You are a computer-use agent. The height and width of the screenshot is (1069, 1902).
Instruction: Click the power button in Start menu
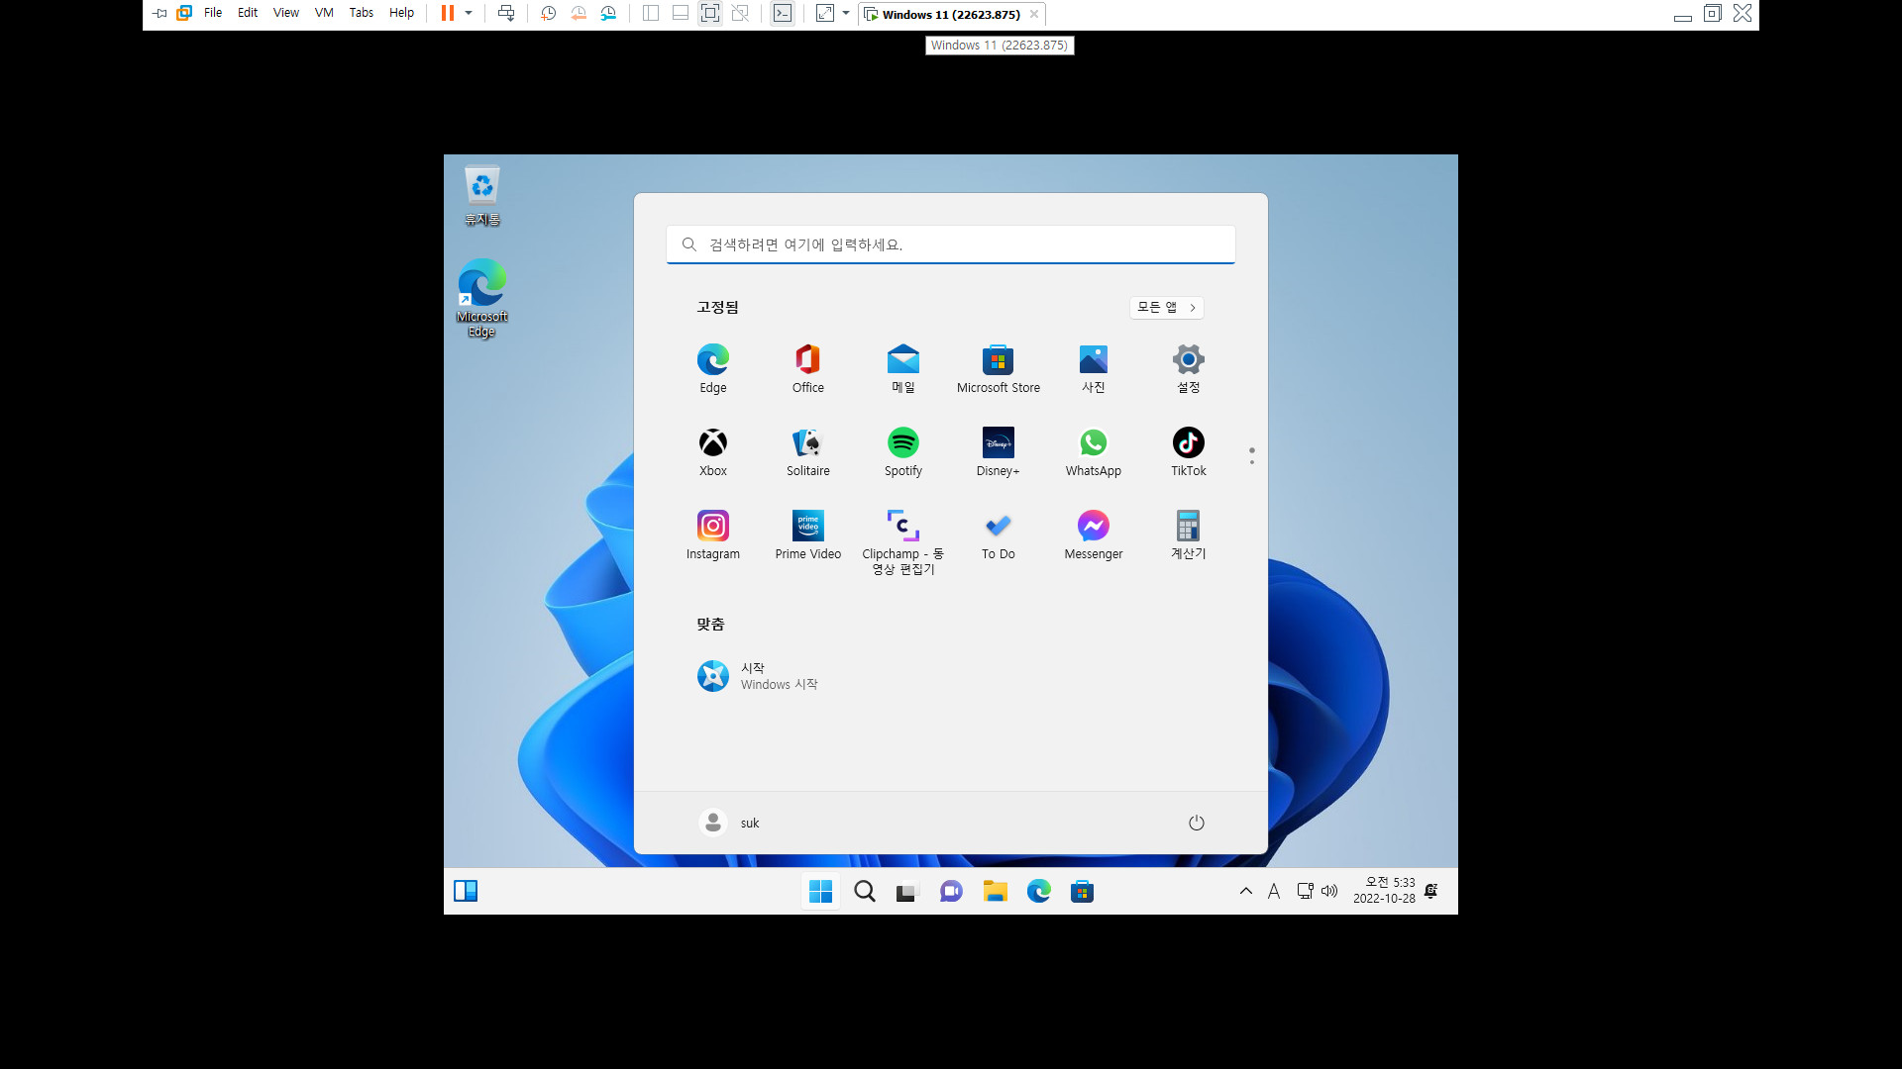point(1197,823)
